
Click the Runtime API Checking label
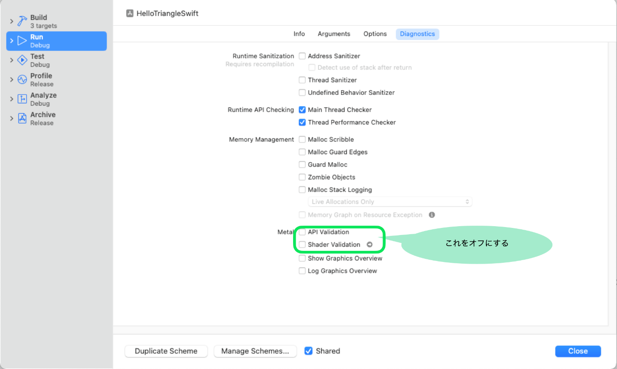[261, 110]
